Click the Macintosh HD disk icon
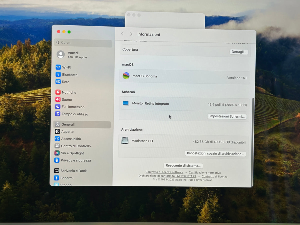This screenshot has width=300, height=225. [x=125, y=140]
